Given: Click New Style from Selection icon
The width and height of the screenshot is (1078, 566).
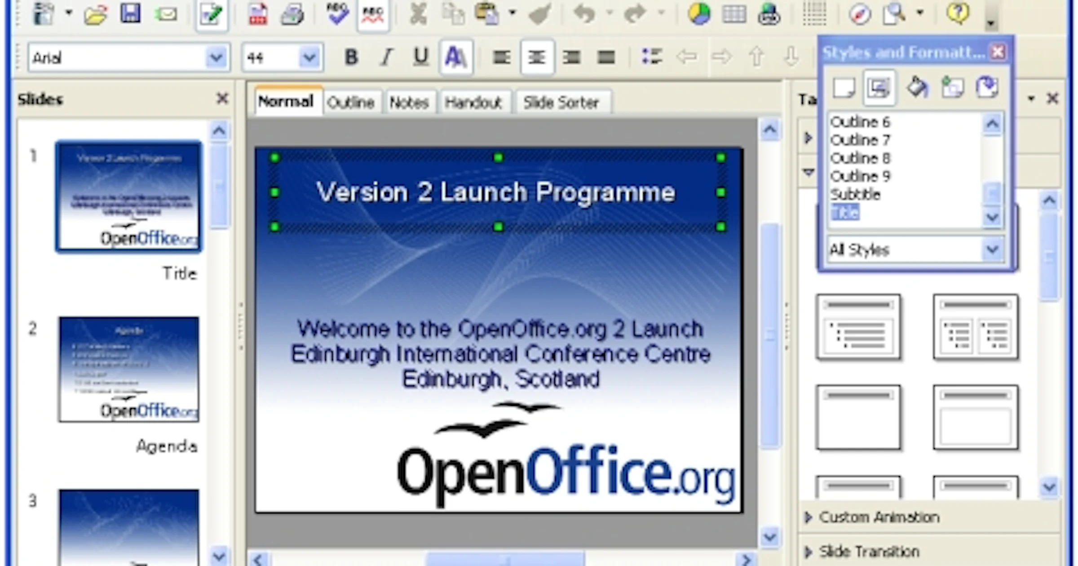Looking at the screenshot, I should tap(952, 87).
